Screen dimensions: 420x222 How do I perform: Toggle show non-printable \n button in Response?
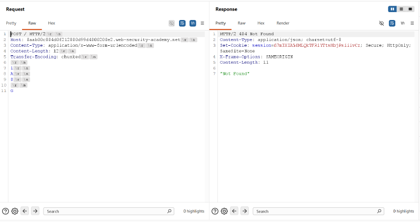[x=402, y=23]
